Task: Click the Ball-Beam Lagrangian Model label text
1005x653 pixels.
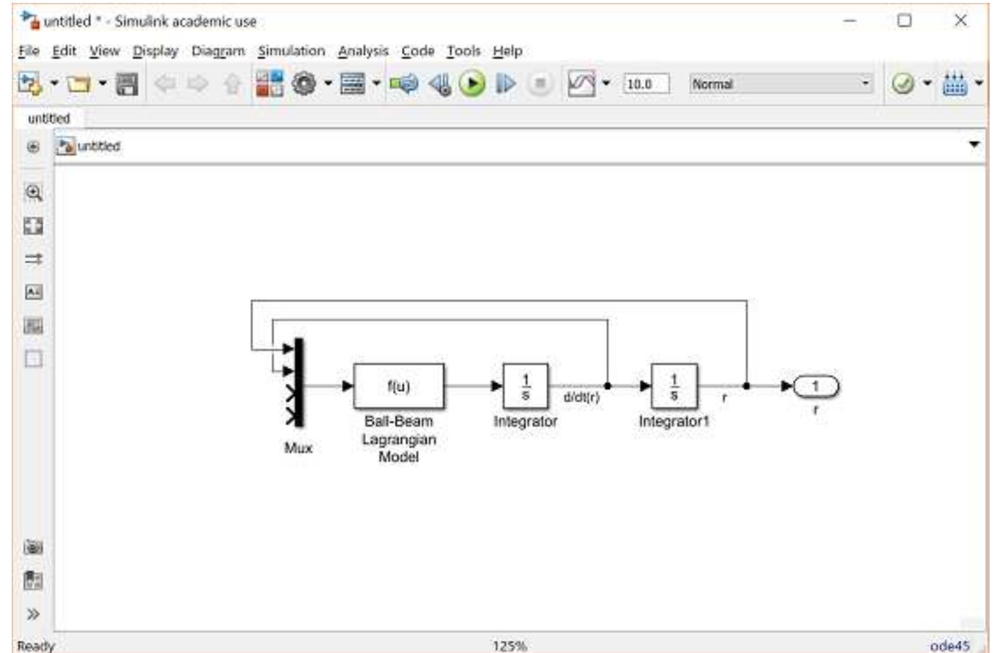Action: coord(399,439)
